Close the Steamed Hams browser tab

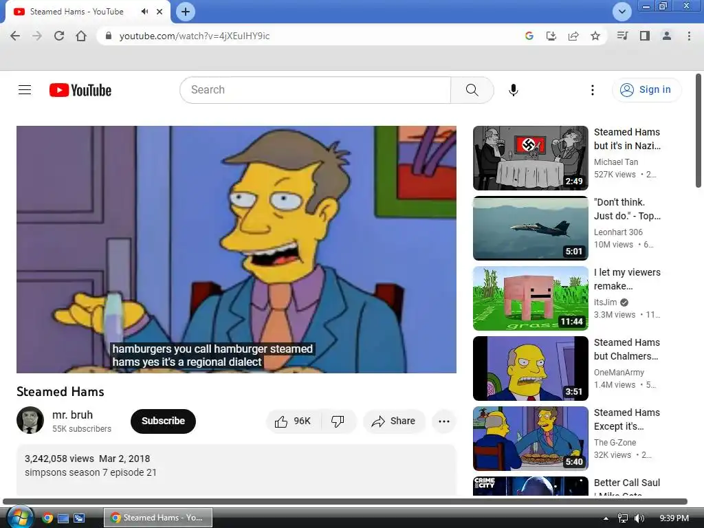(159, 12)
